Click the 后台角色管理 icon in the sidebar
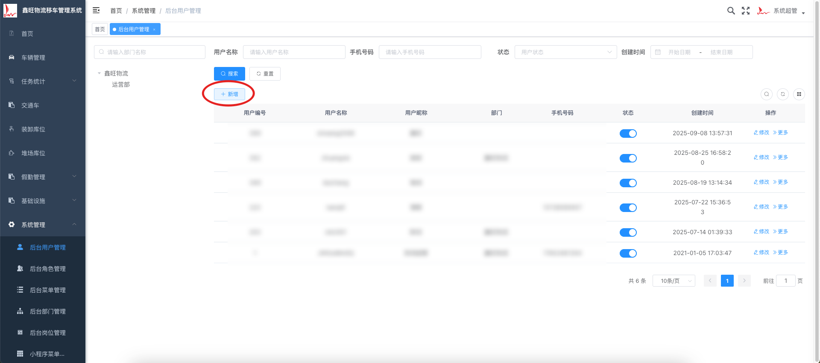 20,268
